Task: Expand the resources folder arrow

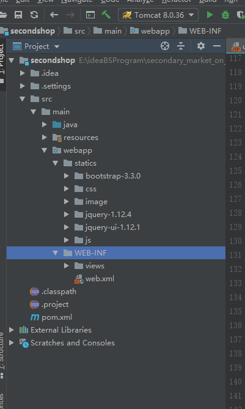Action: point(45,138)
